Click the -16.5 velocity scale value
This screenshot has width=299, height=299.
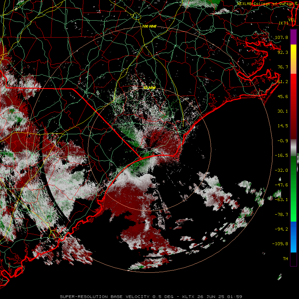pos(281,155)
